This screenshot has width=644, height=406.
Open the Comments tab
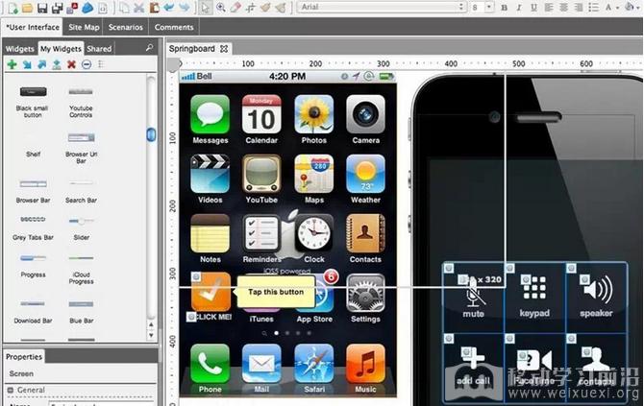click(x=174, y=27)
